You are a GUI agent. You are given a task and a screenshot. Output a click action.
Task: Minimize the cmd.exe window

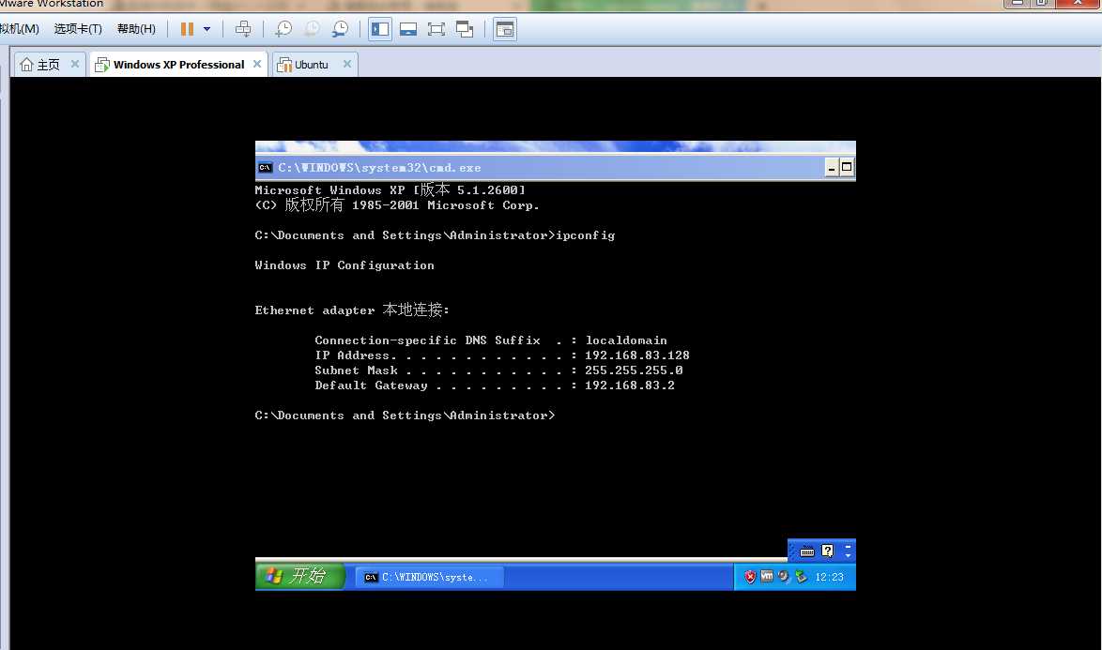(832, 167)
